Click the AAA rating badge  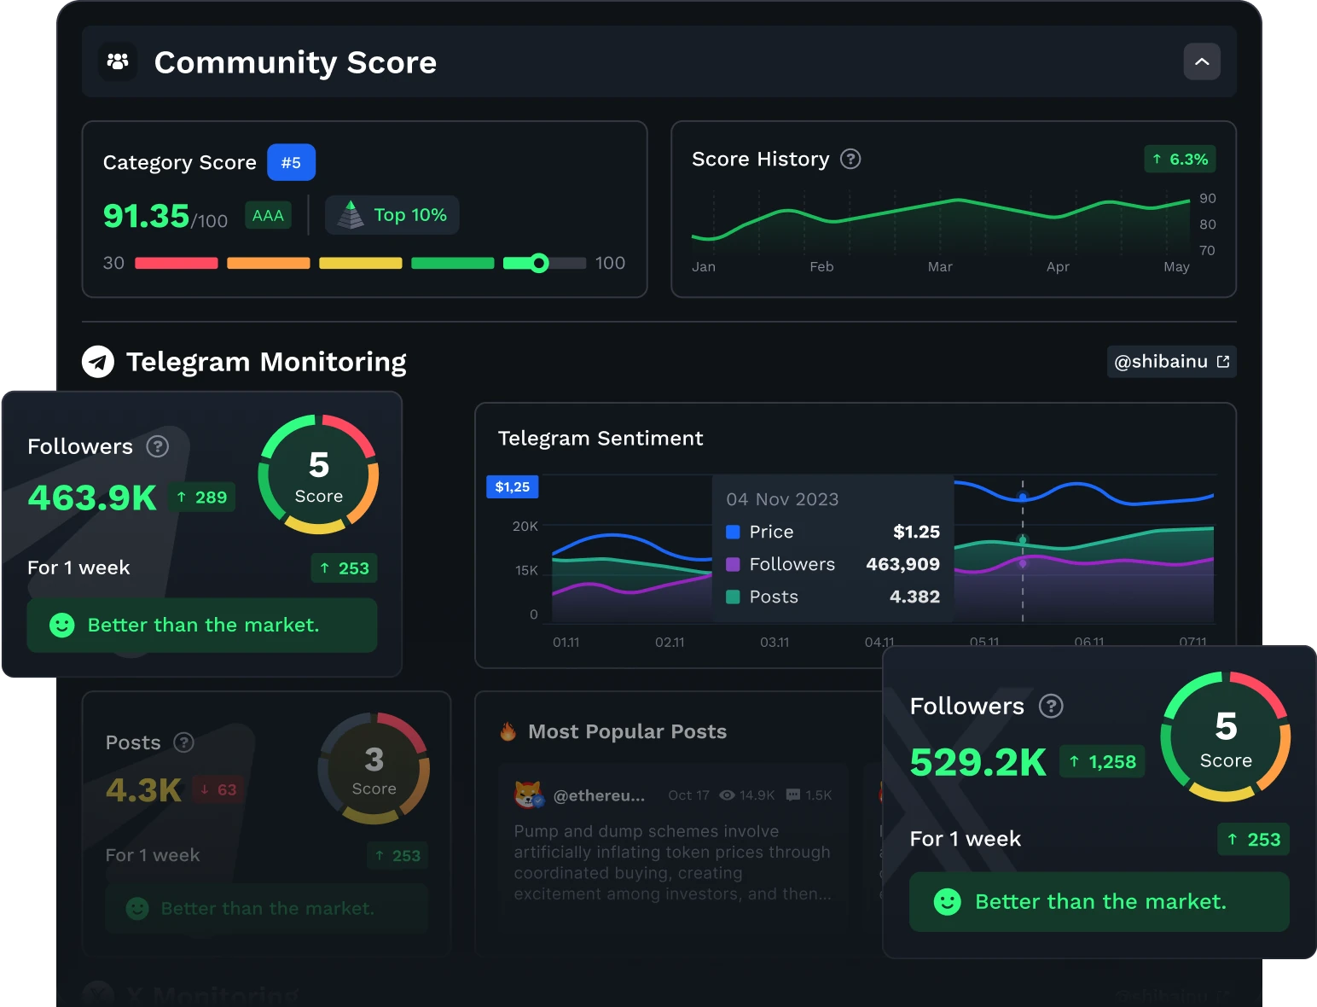268,215
